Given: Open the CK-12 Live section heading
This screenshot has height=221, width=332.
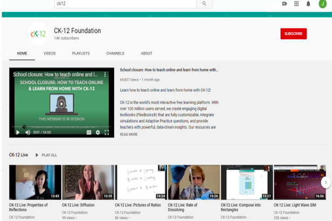Looking at the screenshot, I should click(18, 155).
